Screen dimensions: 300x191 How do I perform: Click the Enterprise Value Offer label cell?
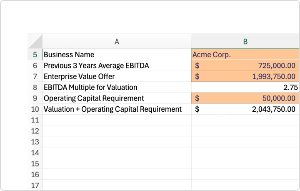[117, 76]
